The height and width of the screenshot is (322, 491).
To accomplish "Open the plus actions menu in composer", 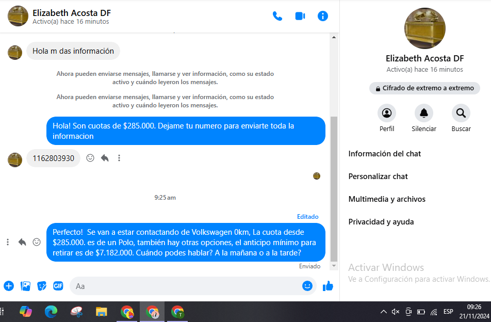I will (9, 286).
